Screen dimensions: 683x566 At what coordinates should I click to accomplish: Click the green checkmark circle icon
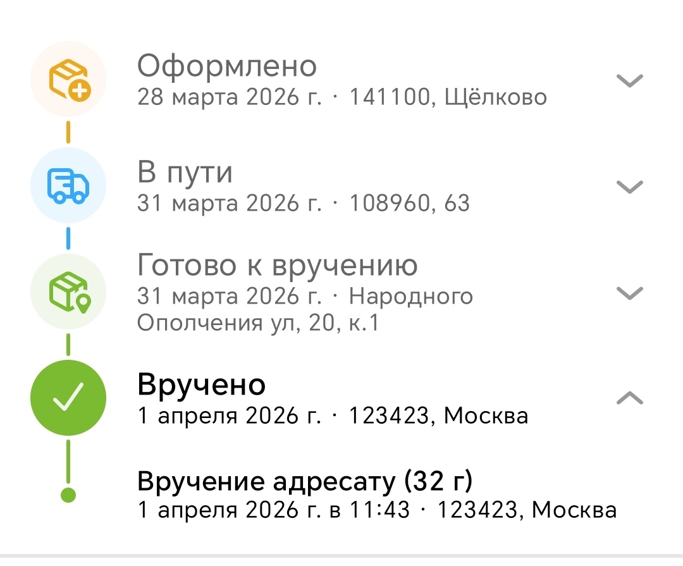point(68,397)
